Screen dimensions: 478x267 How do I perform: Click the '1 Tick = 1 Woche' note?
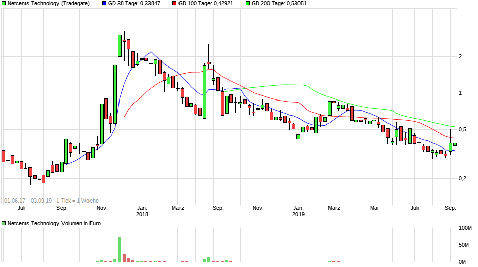[77, 201]
